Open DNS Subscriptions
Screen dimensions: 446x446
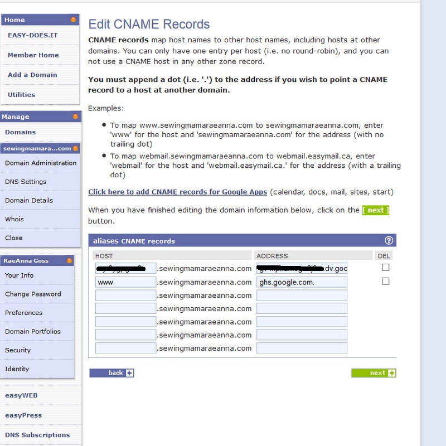tap(37, 435)
